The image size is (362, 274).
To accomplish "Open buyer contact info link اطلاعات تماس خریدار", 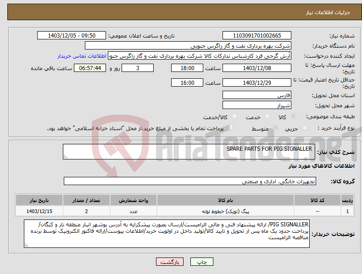I will point(82,56).
